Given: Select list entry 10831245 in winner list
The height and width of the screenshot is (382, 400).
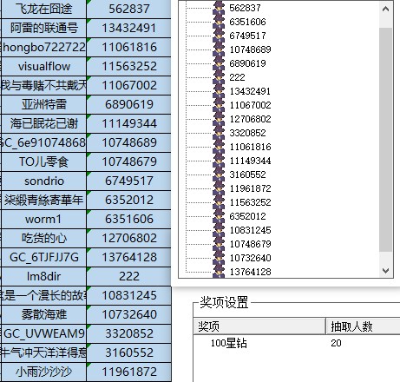Looking at the screenshot, I should point(250,230).
